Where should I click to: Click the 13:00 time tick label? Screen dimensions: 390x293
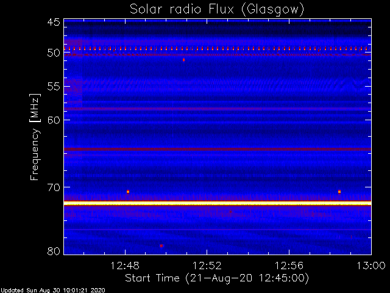click(x=371, y=266)
